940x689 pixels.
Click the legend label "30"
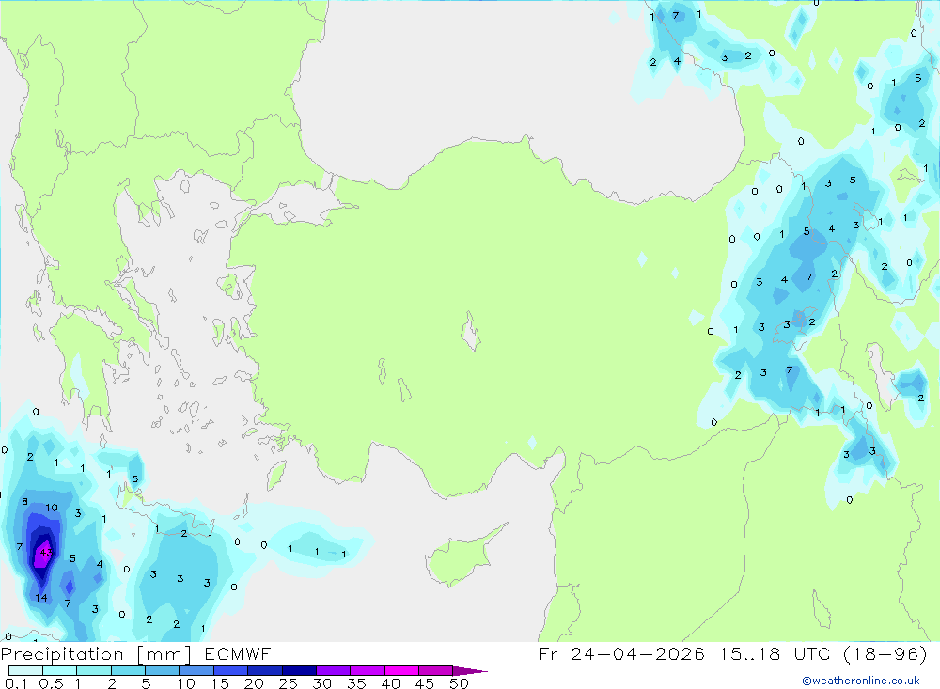(x=321, y=683)
